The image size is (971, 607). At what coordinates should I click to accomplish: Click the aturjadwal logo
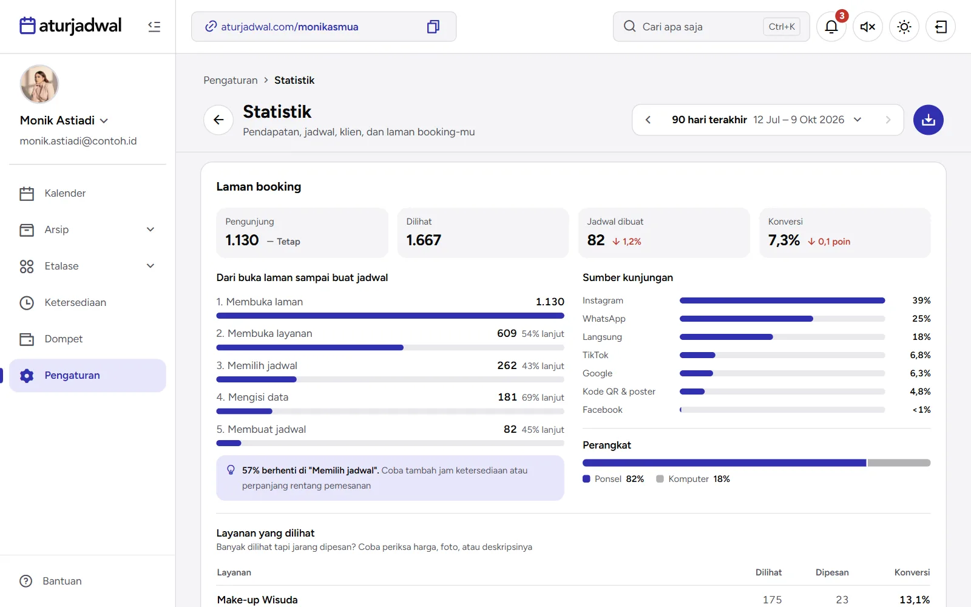tap(70, 26)
